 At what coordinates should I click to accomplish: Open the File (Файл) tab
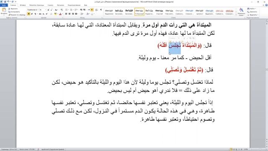pyautogui.click(x=4, y=5)
